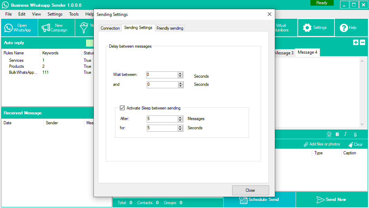Click Schedule Send calendar button
Viewport: 369px width, 208px height.
pyautogui.click(x=259, y=200)
